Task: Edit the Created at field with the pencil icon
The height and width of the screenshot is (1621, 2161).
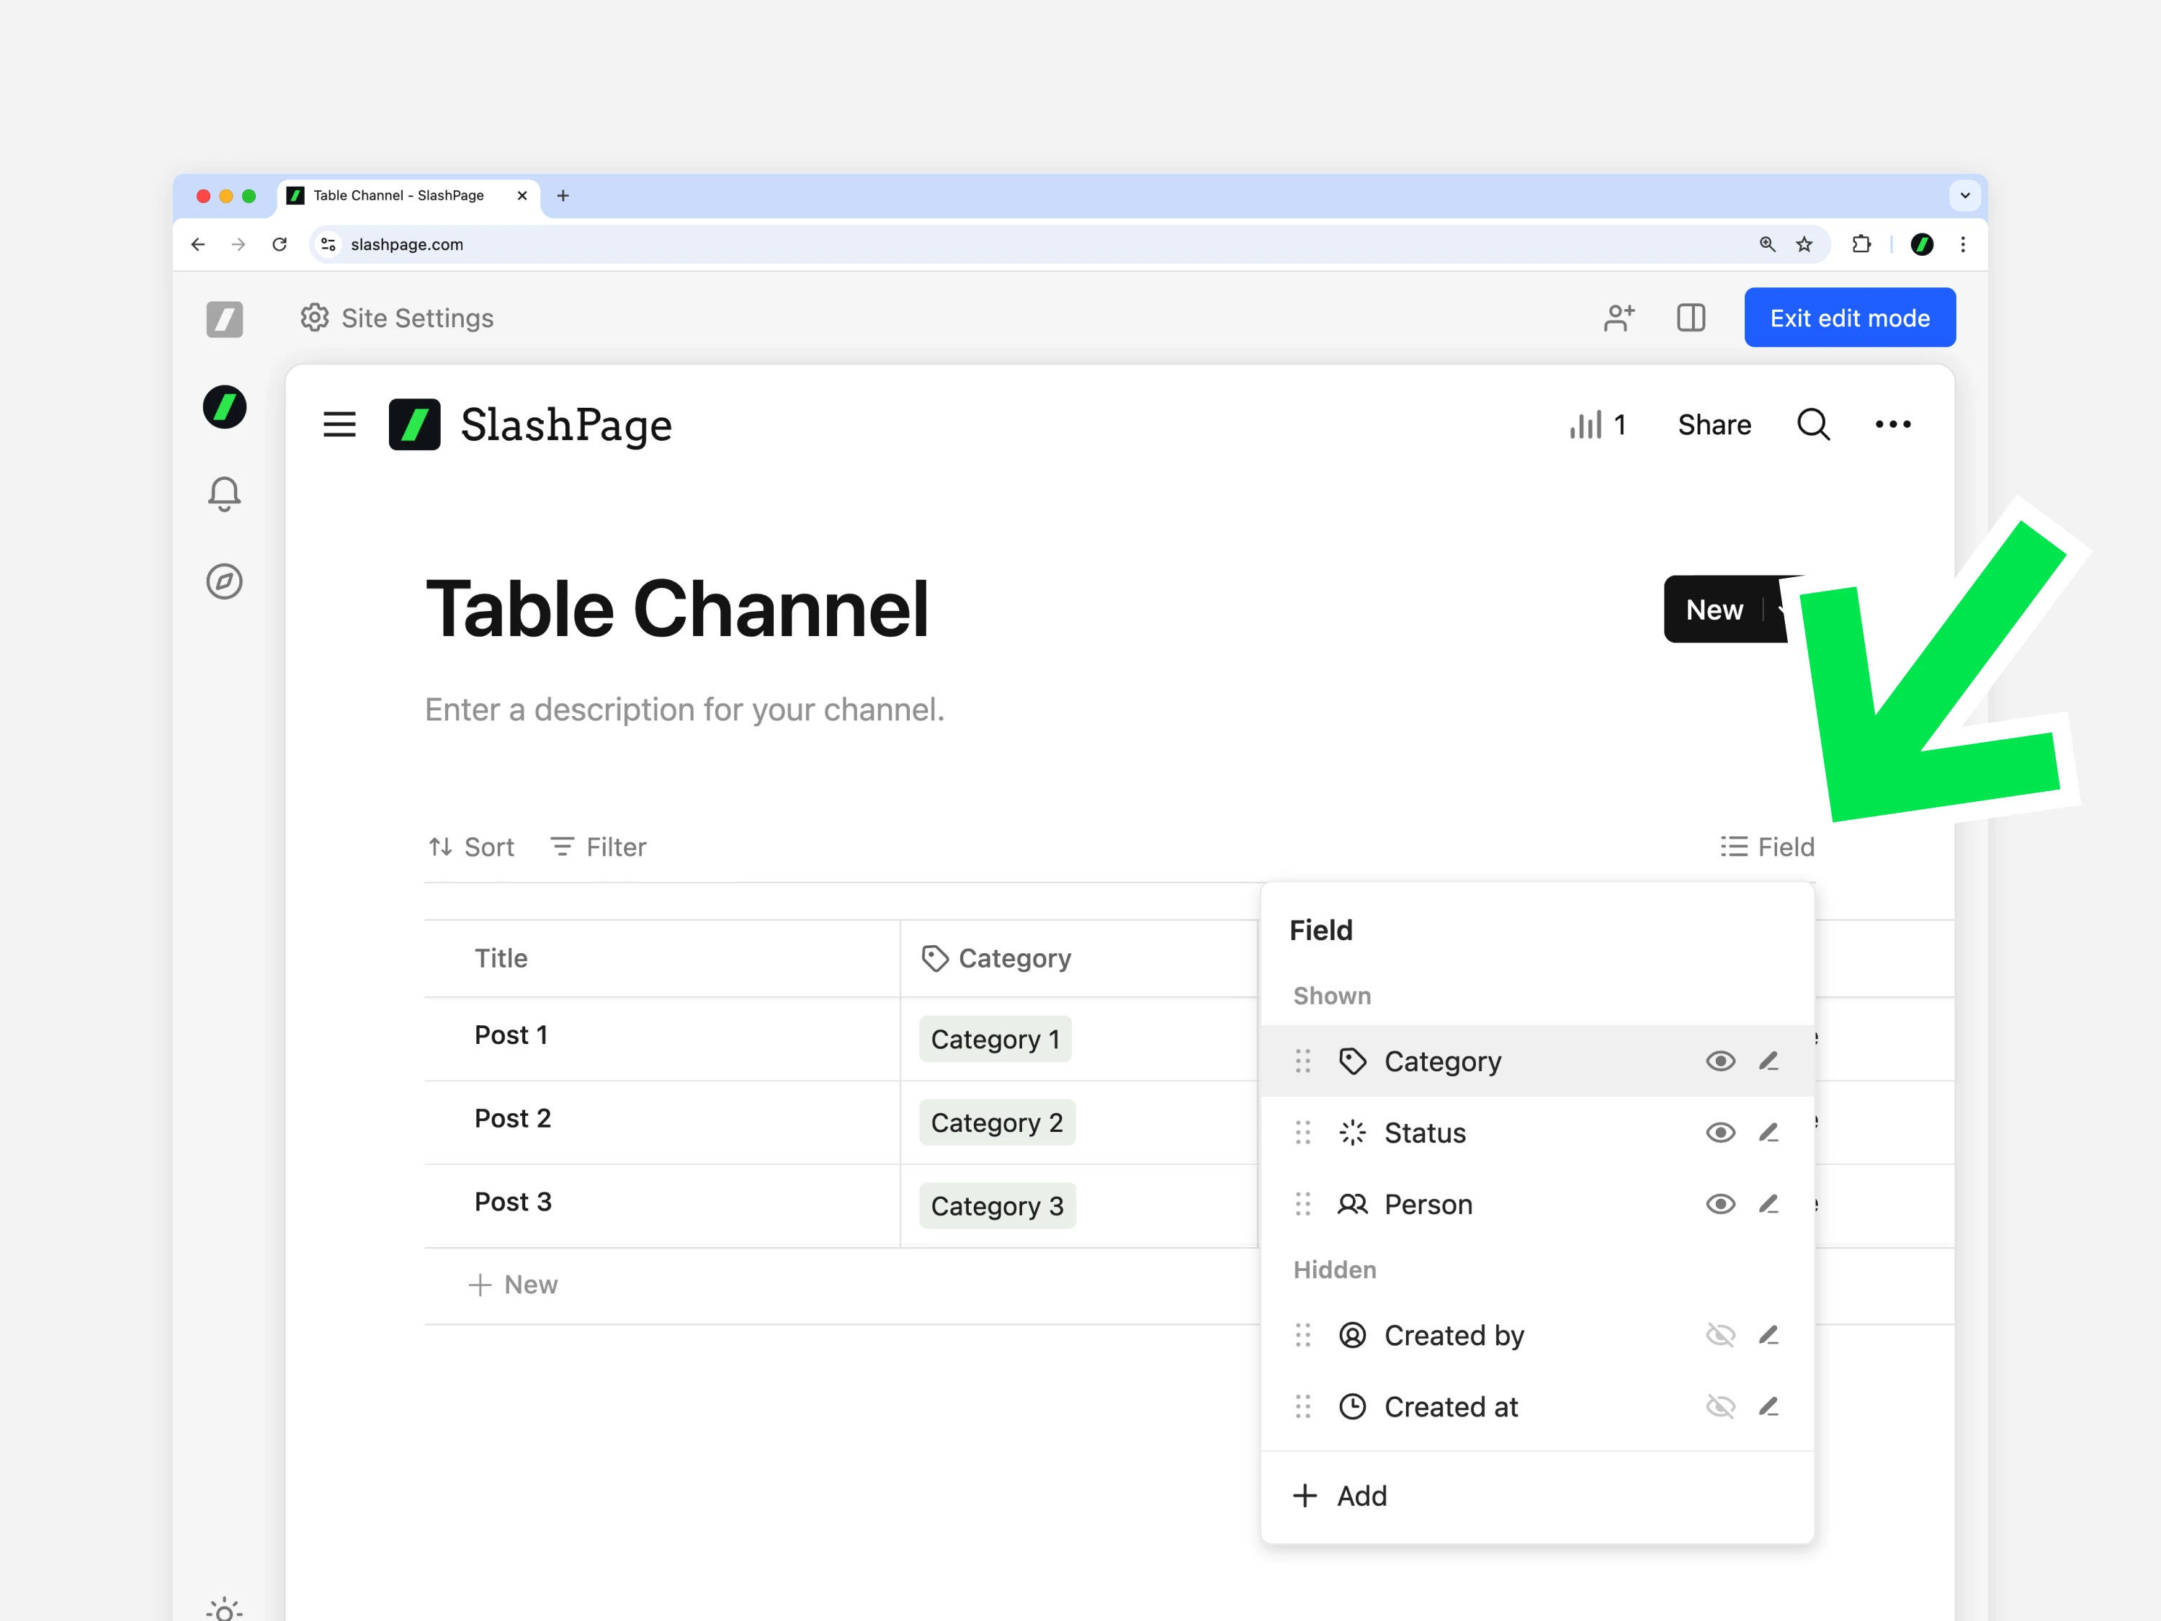Action: tap(1768, 1406)
